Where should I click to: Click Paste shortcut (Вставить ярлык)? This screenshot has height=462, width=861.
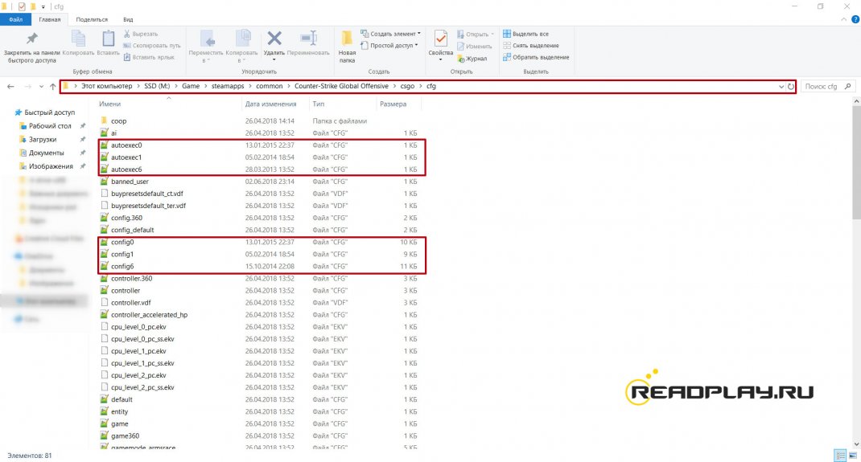pos(149,57)
